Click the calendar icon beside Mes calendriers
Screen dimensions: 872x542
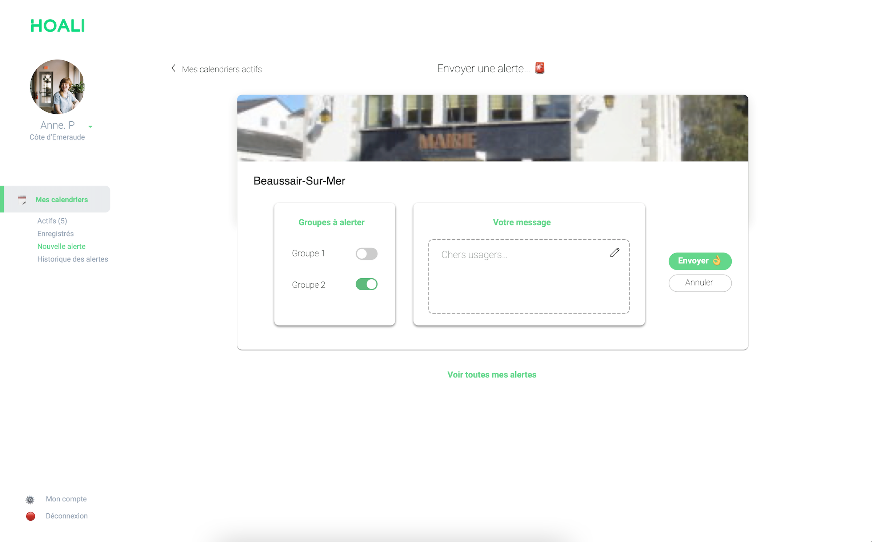22,200
